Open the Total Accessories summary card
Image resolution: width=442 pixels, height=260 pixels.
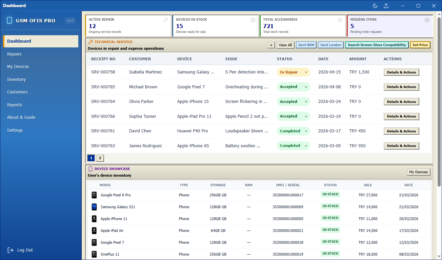tap(303, 25)
